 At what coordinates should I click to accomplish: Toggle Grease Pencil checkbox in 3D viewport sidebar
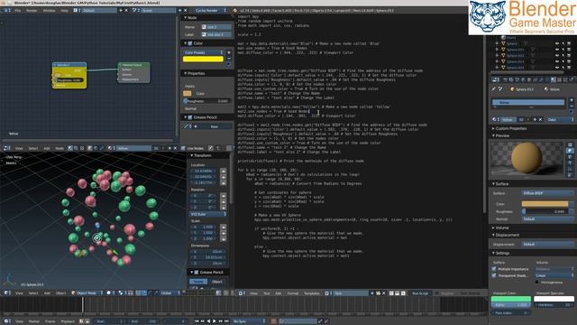pyautogui.click(x=197, y=273)
